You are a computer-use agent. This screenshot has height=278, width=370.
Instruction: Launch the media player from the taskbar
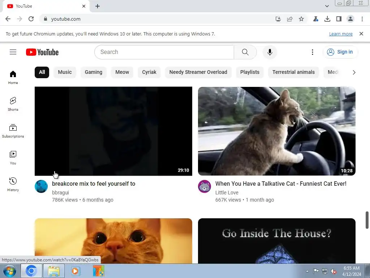[76, 271]
